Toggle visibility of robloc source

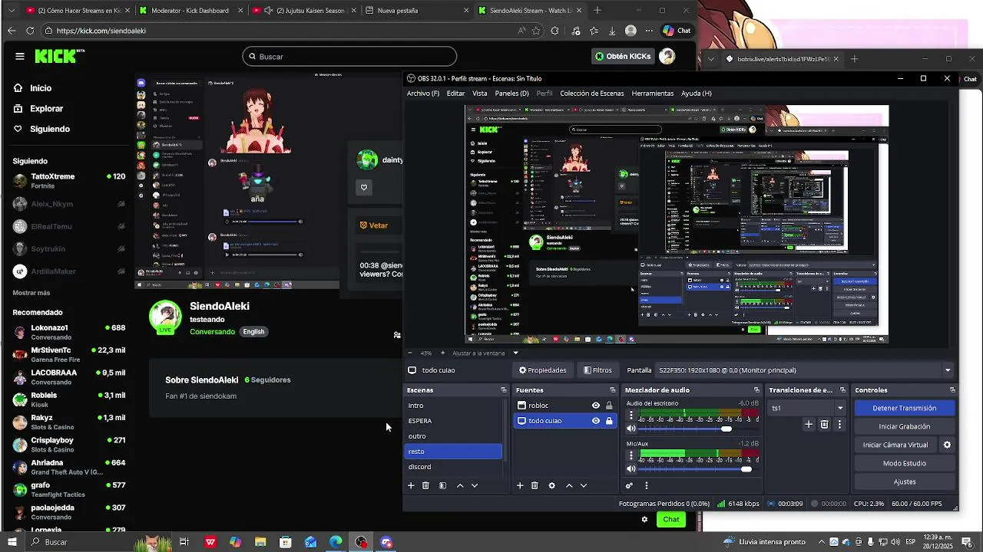point(595,406)
